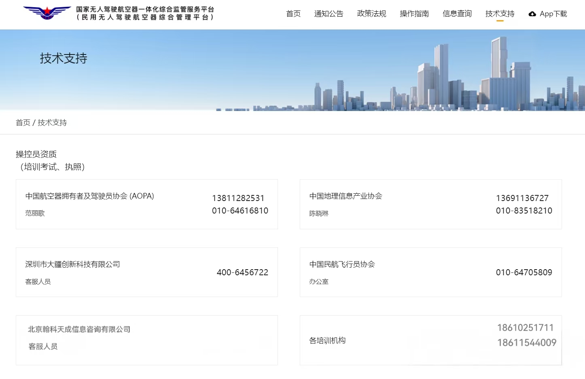Screen dimensions: 585x379
Task: Open the 首页 navigation menu item
Action: [x=293, y=14]
